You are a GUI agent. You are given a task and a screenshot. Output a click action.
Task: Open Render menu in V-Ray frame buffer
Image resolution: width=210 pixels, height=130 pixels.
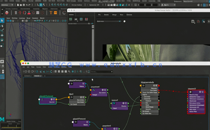click(106, 15)
